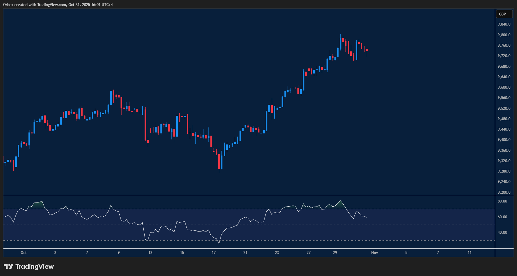Click the lowest RSI trough near the 17th

219,243
